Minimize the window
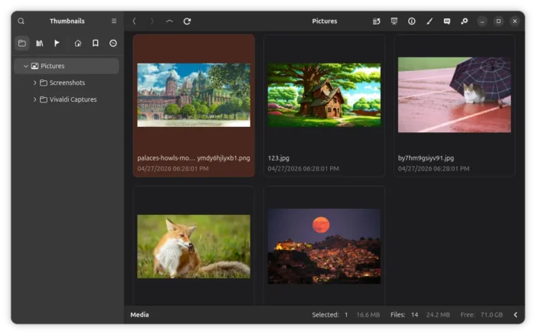Screen dimensions: 536x335 482,21
